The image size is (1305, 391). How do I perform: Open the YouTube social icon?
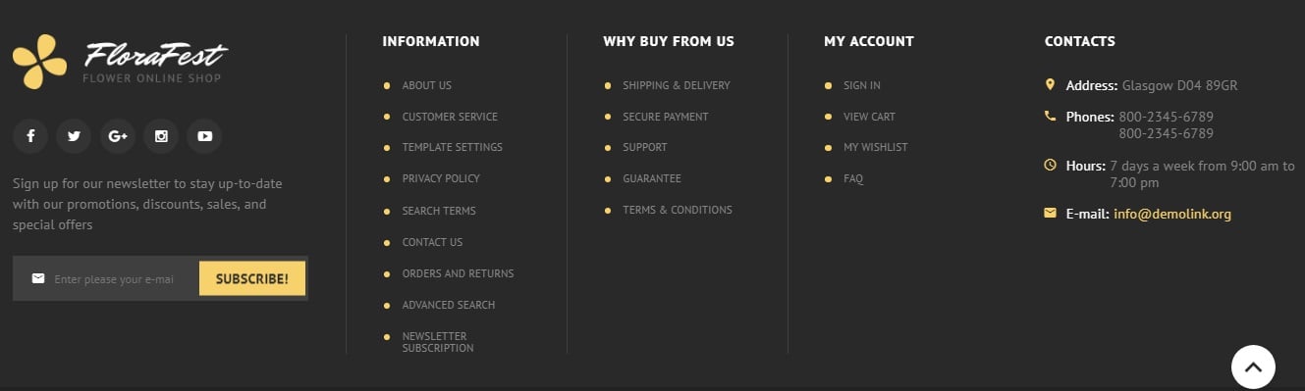(x=204, y=136)
